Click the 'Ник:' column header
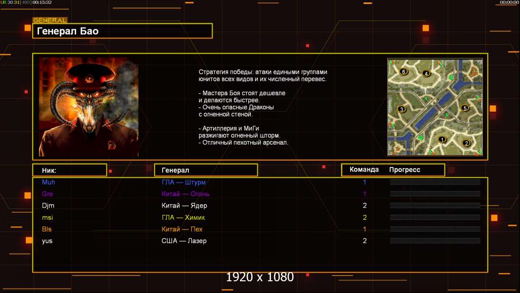520x293 pixels. tap(69, 170)
